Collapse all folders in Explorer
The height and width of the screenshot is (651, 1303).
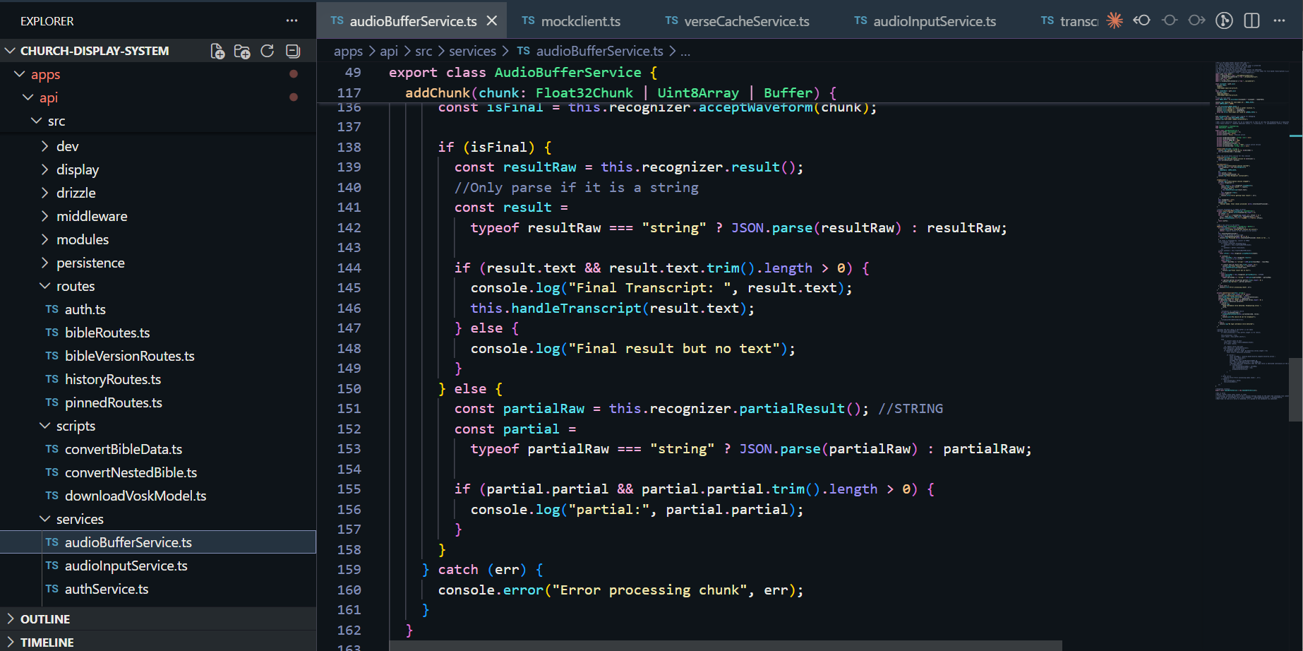(x=293, y=51)
